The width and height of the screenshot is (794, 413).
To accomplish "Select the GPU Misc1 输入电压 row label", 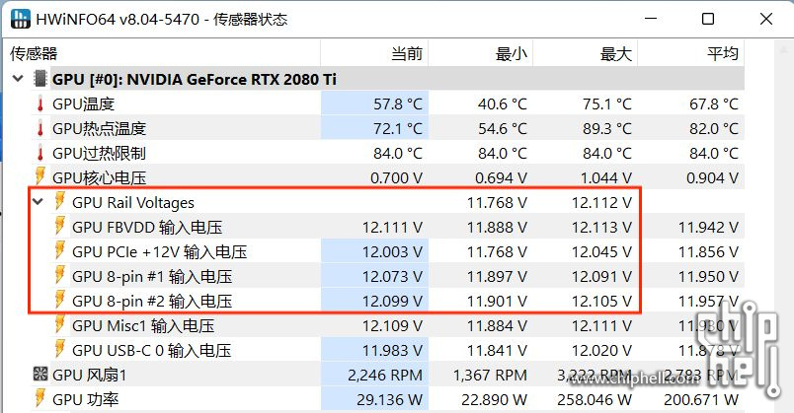I will coord(143,326).
